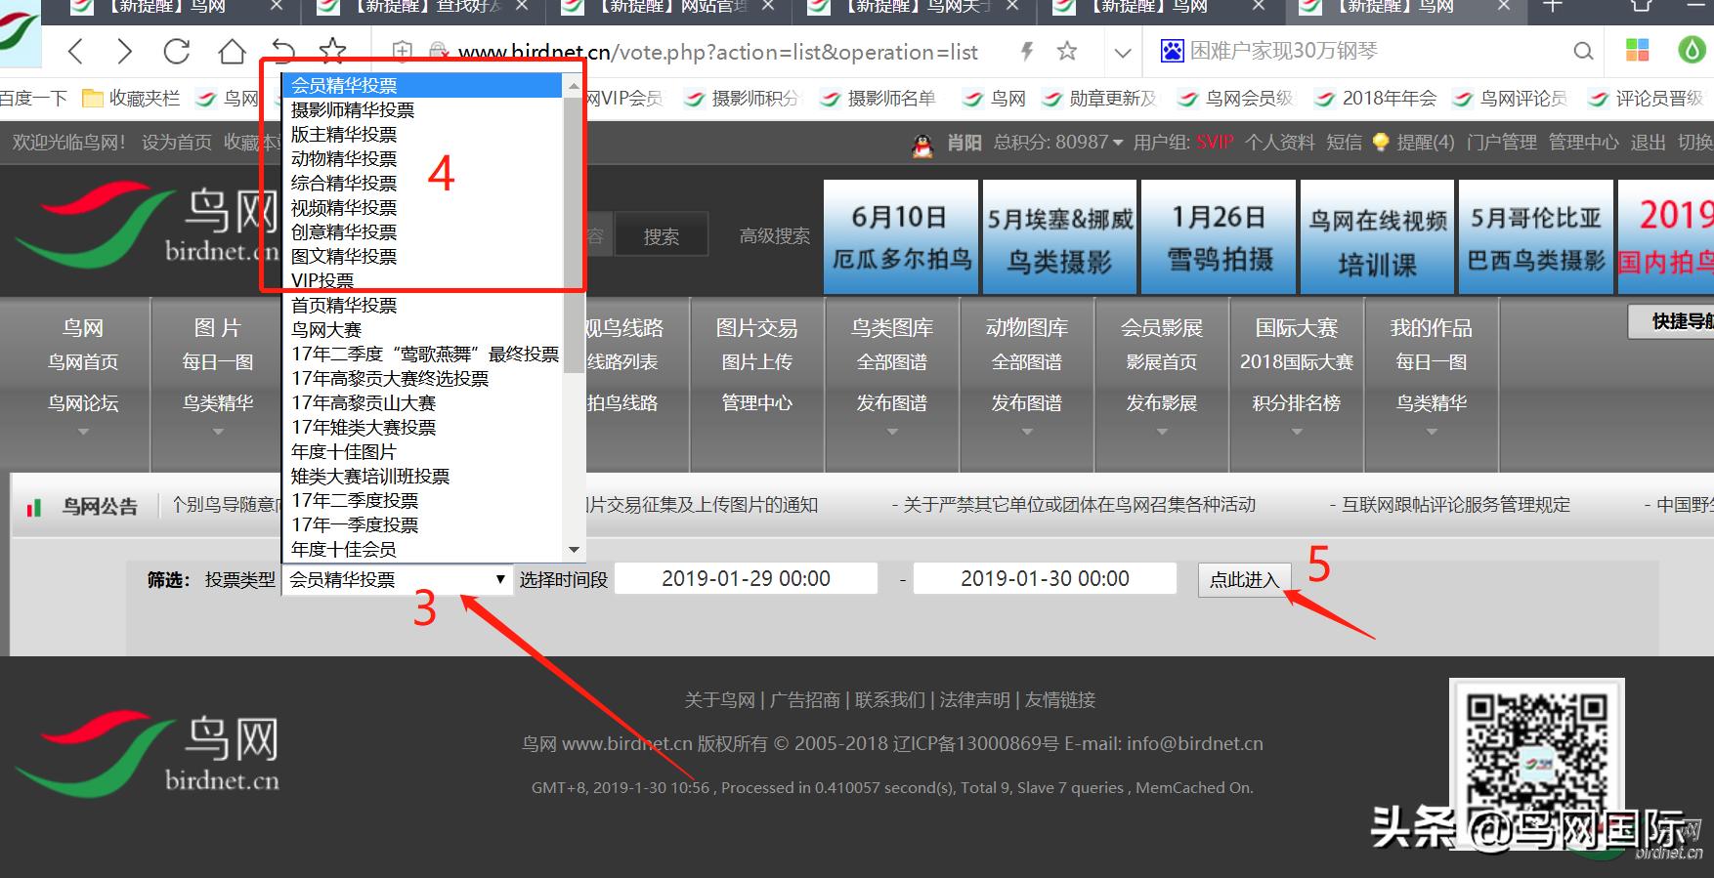Viewport: 1714px width, 878px height.
Task: Open the 收藏夹栏 bookmarks folder
Action: click(132, 98)
